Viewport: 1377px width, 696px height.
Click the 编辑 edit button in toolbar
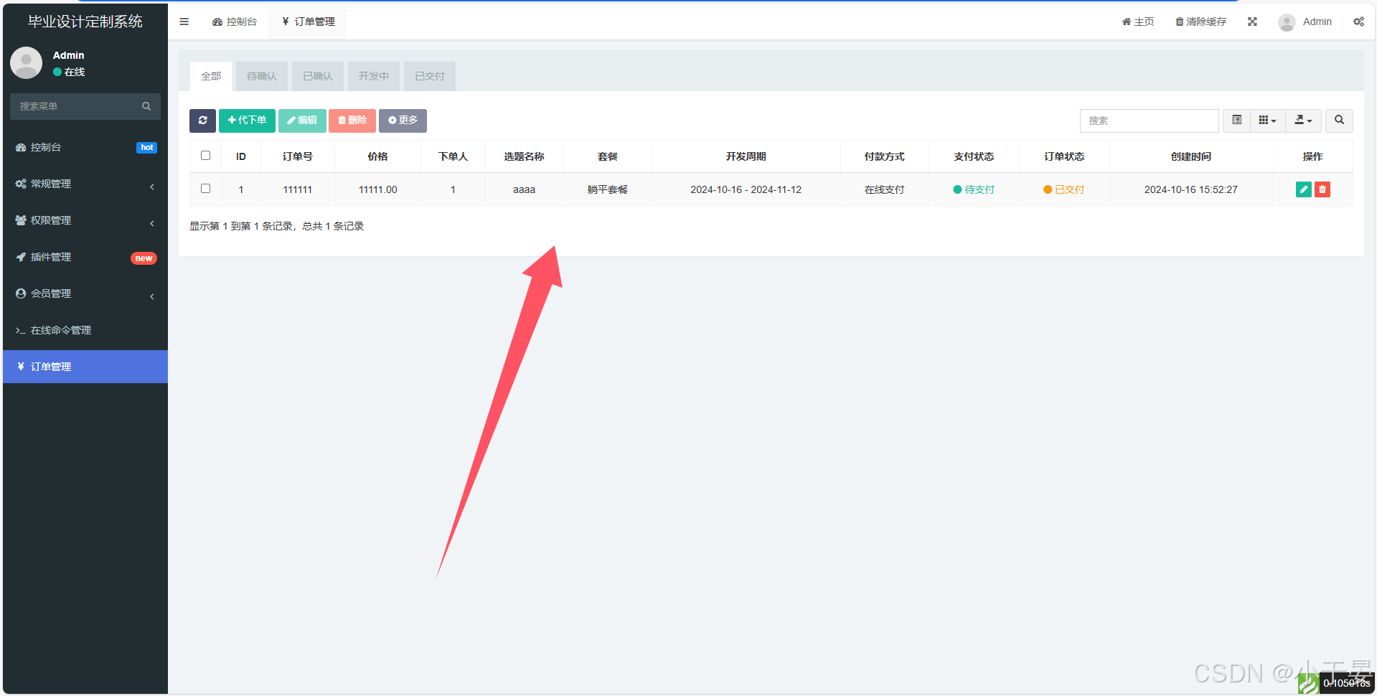302,121
